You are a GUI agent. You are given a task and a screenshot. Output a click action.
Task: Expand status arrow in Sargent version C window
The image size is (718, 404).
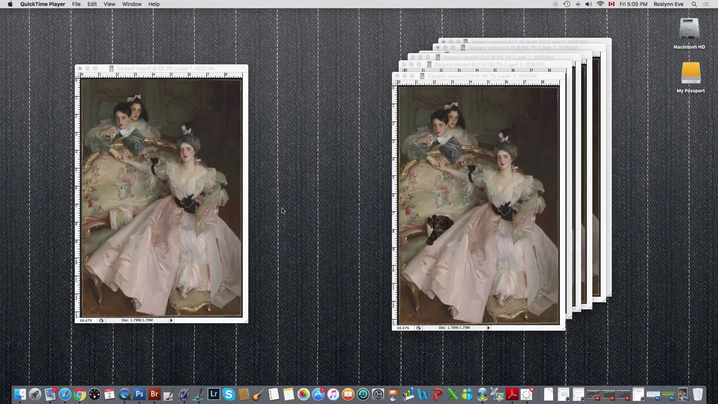(488, 327)
